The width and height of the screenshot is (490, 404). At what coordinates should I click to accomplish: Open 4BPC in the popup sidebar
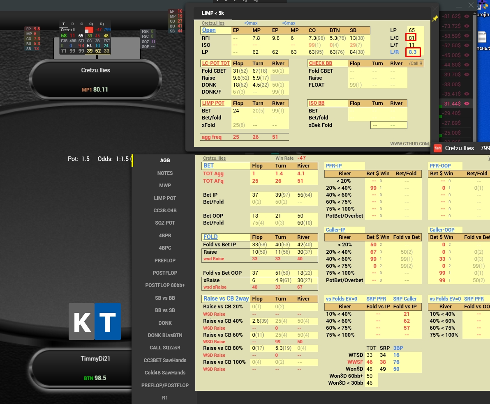(165, 248)
